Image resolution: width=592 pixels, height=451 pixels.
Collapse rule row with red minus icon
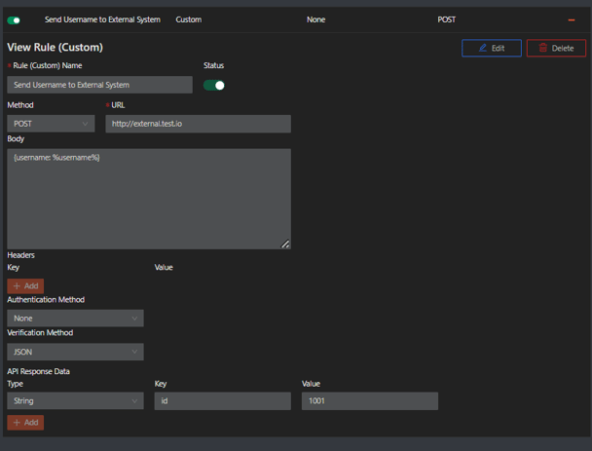tap(572, 19)
